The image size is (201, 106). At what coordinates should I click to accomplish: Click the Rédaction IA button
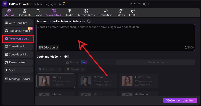click(x=49, y=47)
